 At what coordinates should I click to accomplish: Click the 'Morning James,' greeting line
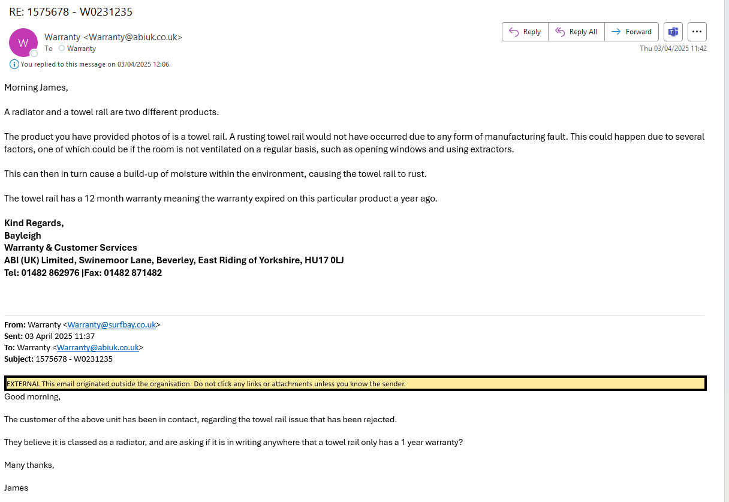point(36,88)
